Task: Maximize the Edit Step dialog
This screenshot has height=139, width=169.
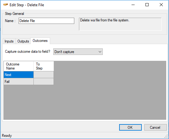Action: tap(147, 5)
